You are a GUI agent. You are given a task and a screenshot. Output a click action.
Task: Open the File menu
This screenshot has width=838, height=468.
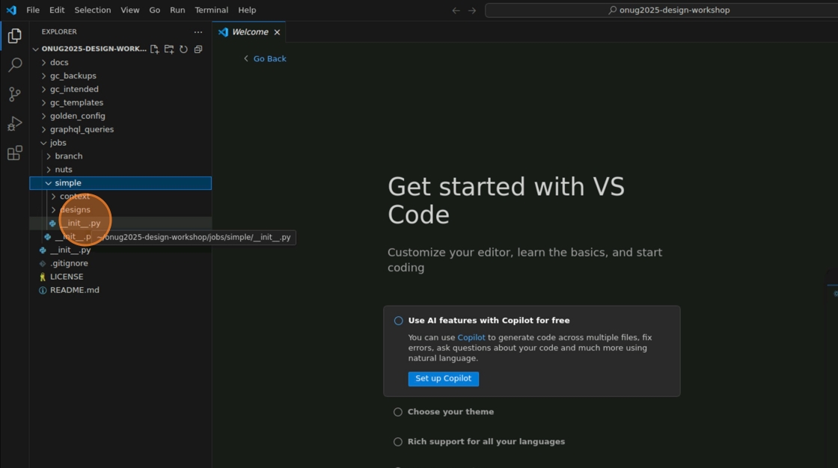[x=33, y=10]
